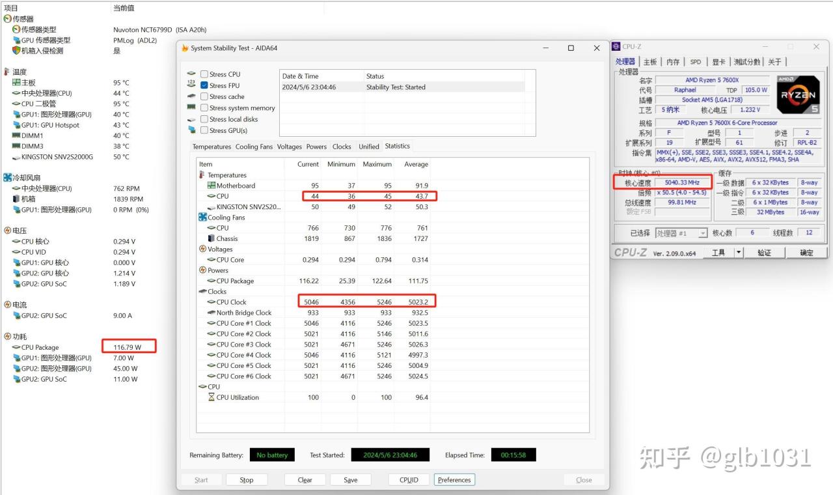Image resolution: width=833 pixels, height=495 pixels.
Task: Stop the stability test
Action: 247,480
